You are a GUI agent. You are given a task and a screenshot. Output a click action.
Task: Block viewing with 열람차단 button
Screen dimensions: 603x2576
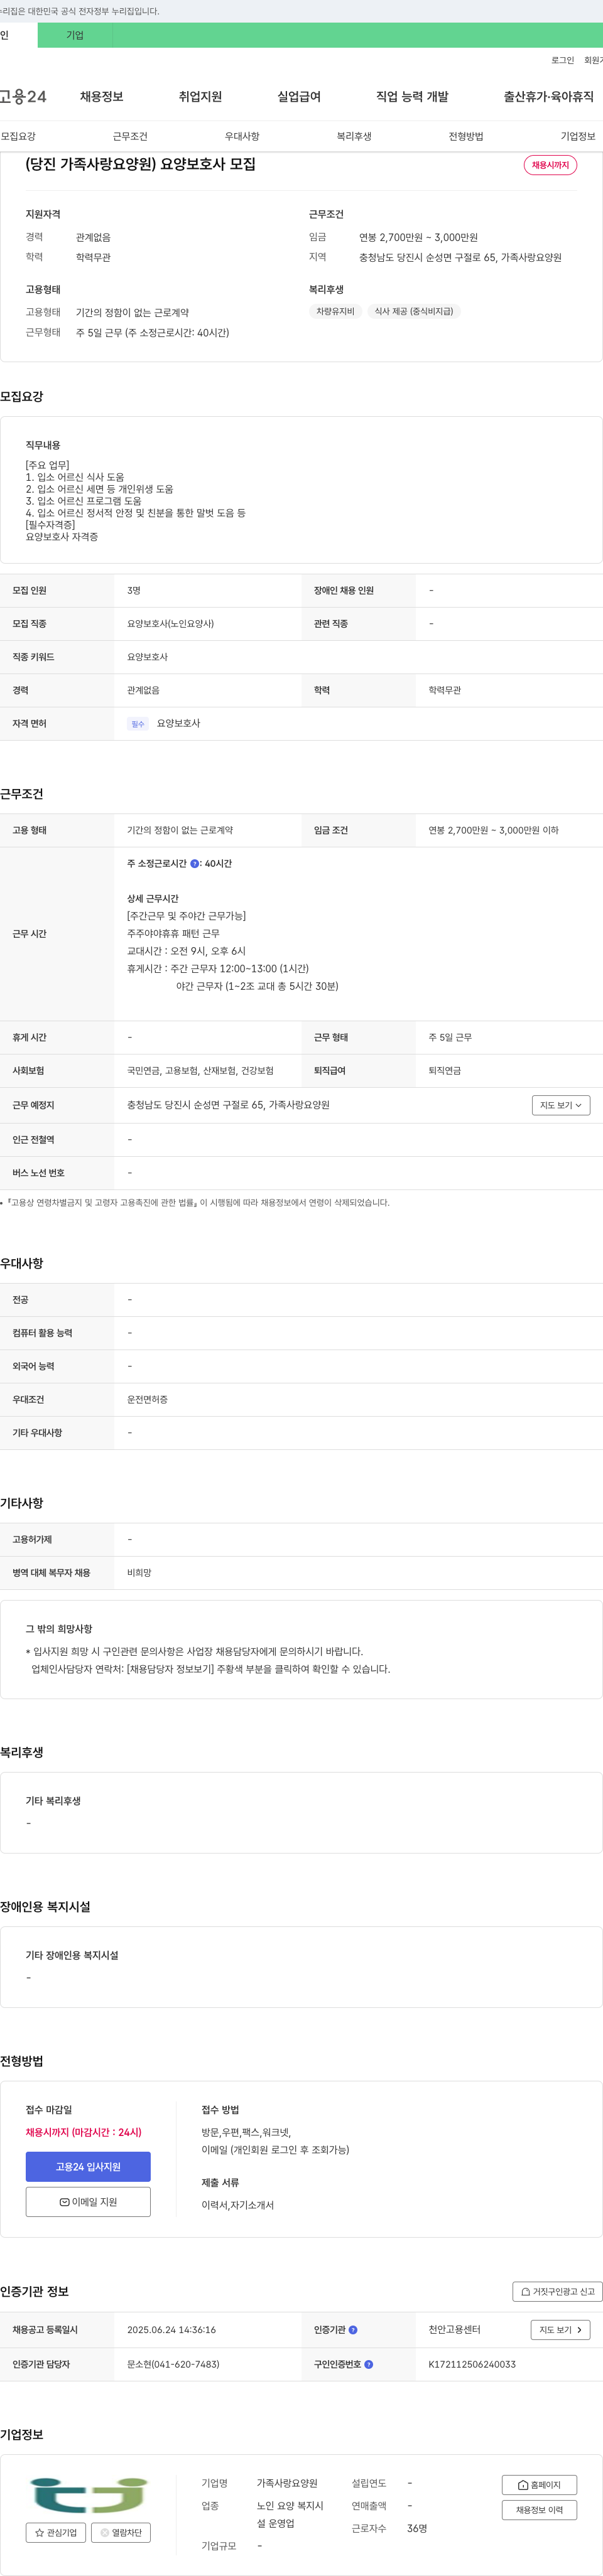pos(121,2532)
